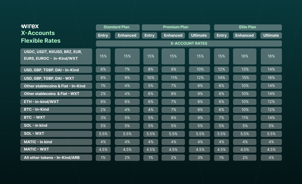Image resolution: width=302 pixels, height=184 pixels.
Task: Click 12% in the BTC In-Kind row
Action: 271,110
